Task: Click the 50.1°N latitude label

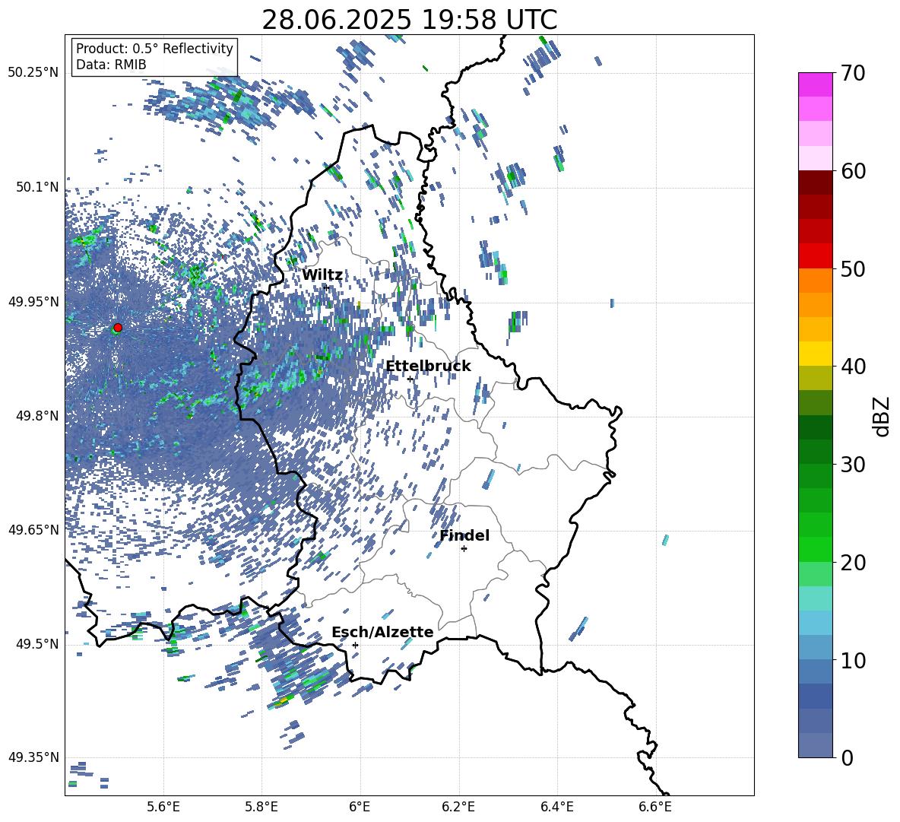Action: click(37, 187)
